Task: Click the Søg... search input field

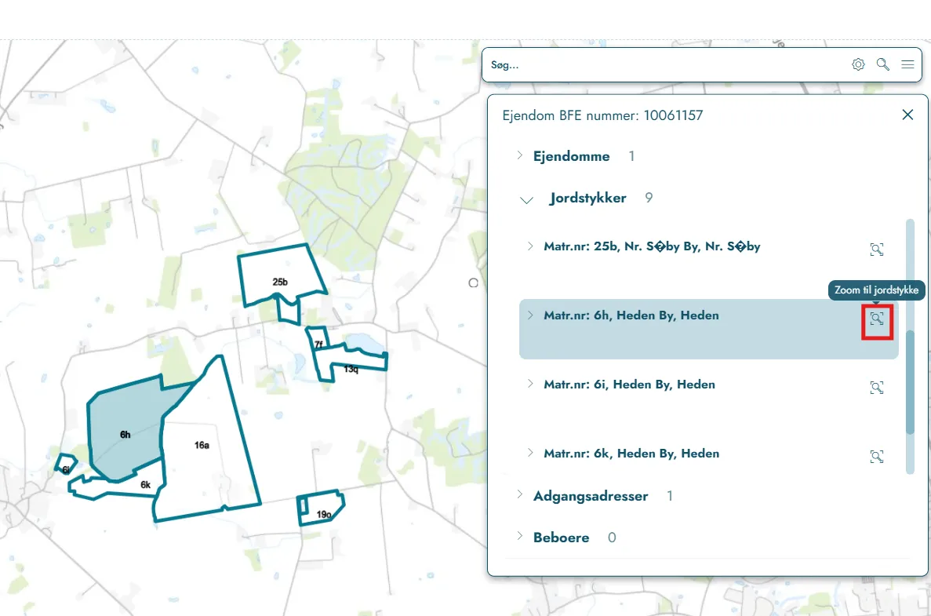Action: click(665, 65)
